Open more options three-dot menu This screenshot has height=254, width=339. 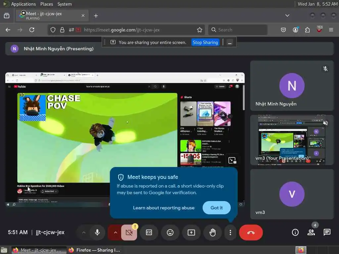[x=230, y=233]
